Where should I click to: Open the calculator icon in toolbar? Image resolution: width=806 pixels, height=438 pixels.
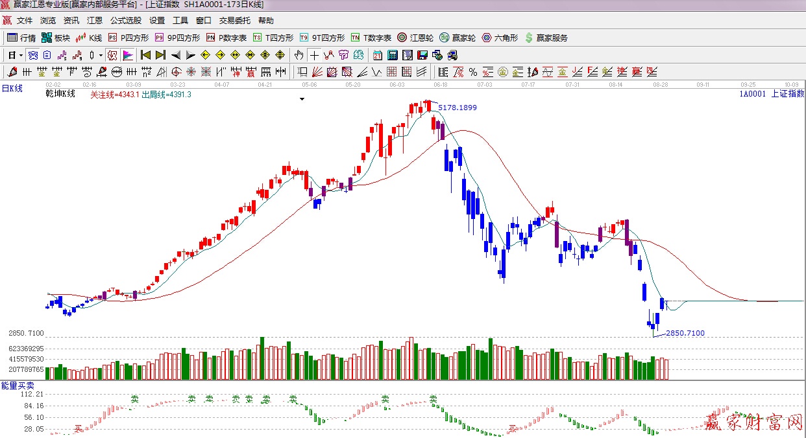(x=393, y=55)
